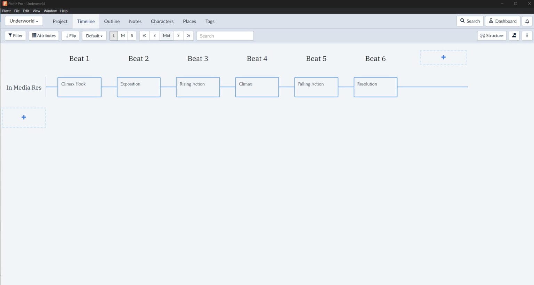The height and width of the screenshot is (285, 534).
Task: Open the Attributes panel
Action: (43, 35)
